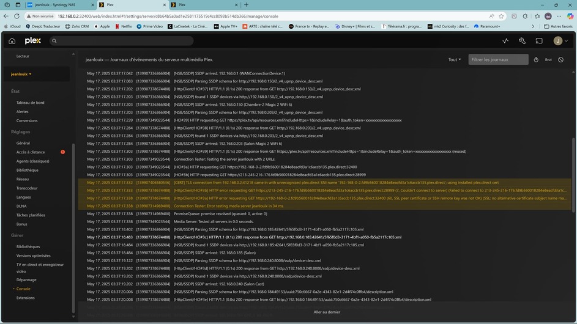This screenshot has width=577, height=324.
Task: Open the Copilot icon in browser
Action: point(570,16)
